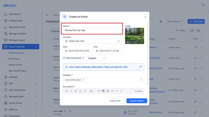
Task: Click the Add Event button
Action: pos(196,21)
